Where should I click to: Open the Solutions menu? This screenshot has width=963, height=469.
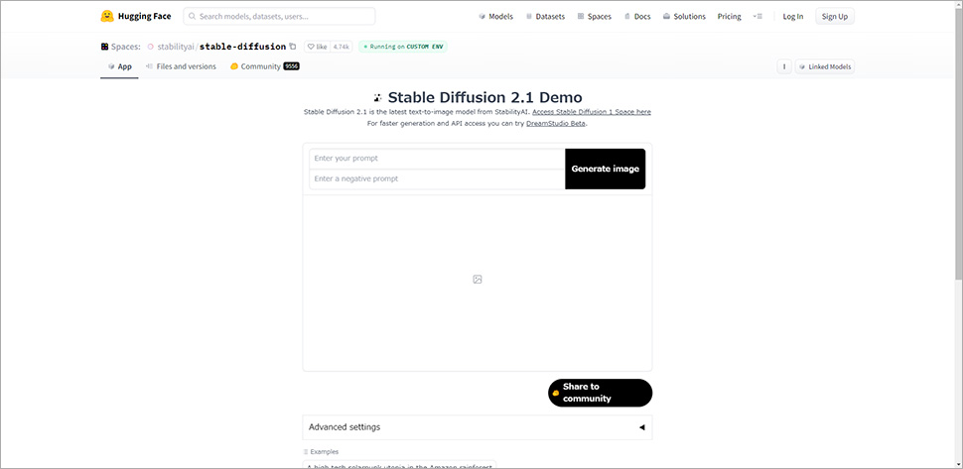(684, 17)
